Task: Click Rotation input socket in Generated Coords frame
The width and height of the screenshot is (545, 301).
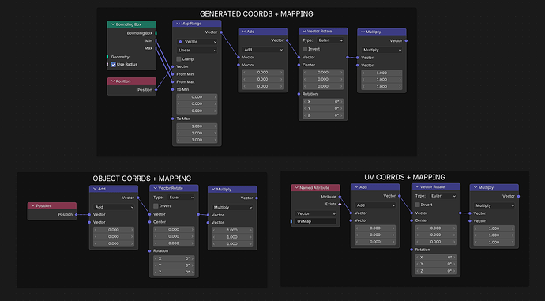Action: (x=299, y=94)
